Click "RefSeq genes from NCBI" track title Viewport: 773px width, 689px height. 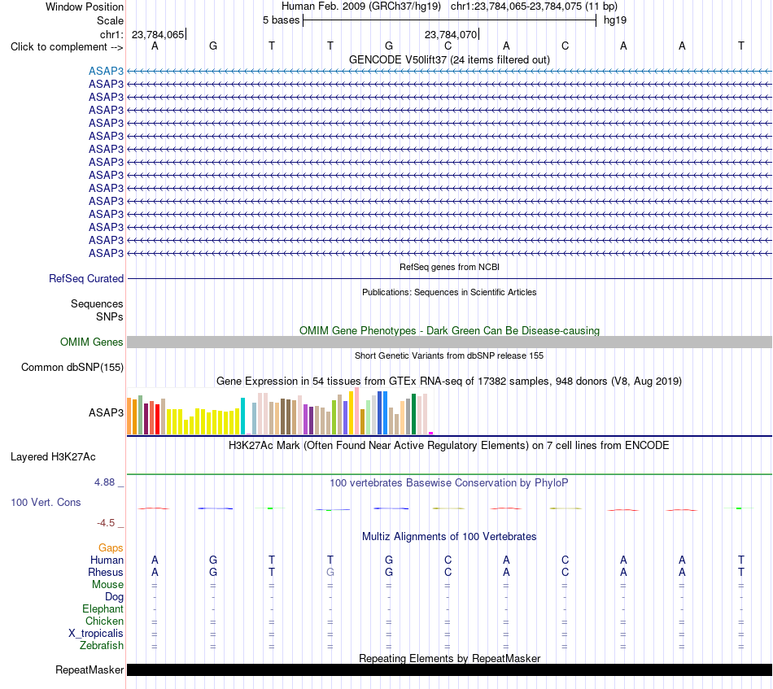(449, 267)
